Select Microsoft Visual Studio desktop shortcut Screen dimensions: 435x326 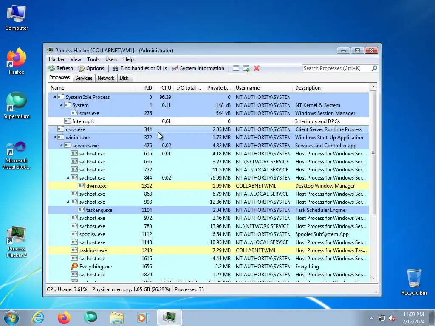click(17, 155)
